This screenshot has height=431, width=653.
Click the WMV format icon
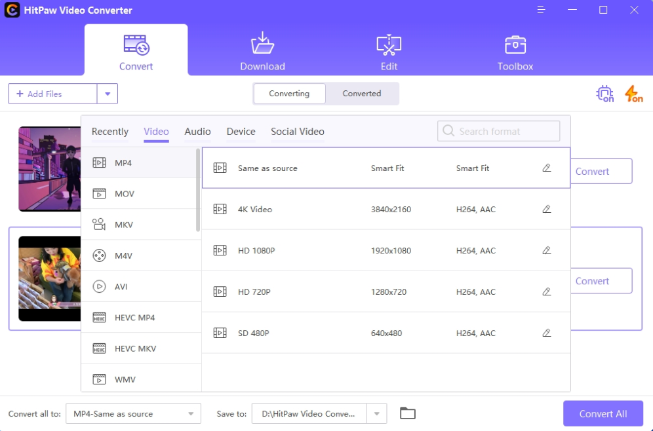(99, 379)
